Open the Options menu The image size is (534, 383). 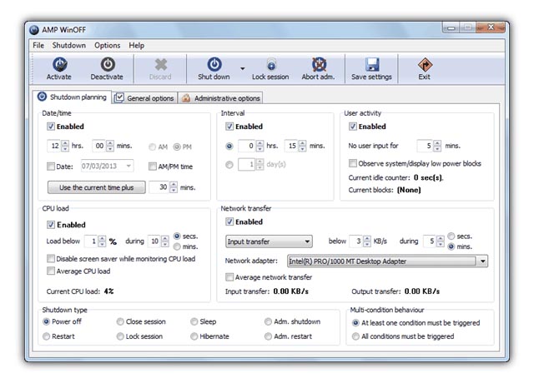[108, 45]
